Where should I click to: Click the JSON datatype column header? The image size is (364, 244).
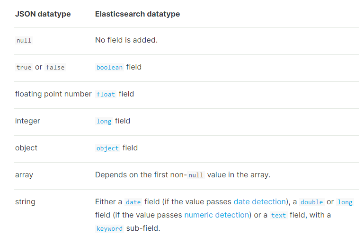(43, 14)
